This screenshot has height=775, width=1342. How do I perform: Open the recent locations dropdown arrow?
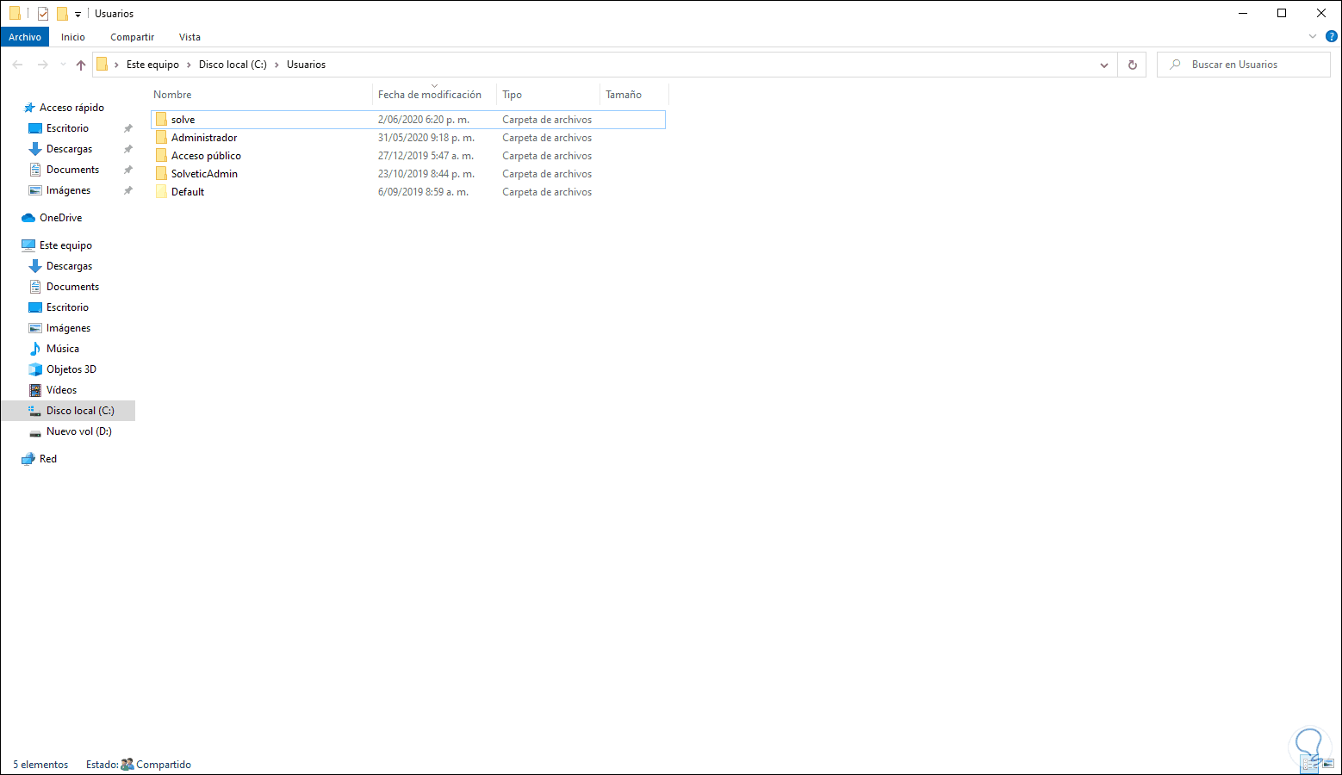coord(63,65)
